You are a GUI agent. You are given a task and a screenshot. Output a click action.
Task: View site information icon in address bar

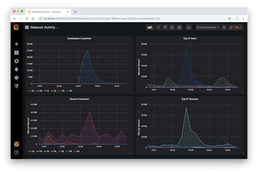[x=40, y=18]
